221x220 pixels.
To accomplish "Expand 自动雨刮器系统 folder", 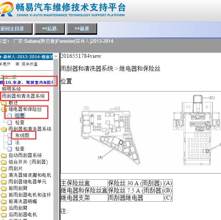I will 25,156.
